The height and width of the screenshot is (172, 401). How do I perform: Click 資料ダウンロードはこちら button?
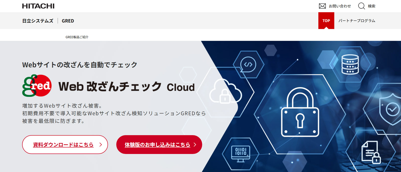click(65, 144)
